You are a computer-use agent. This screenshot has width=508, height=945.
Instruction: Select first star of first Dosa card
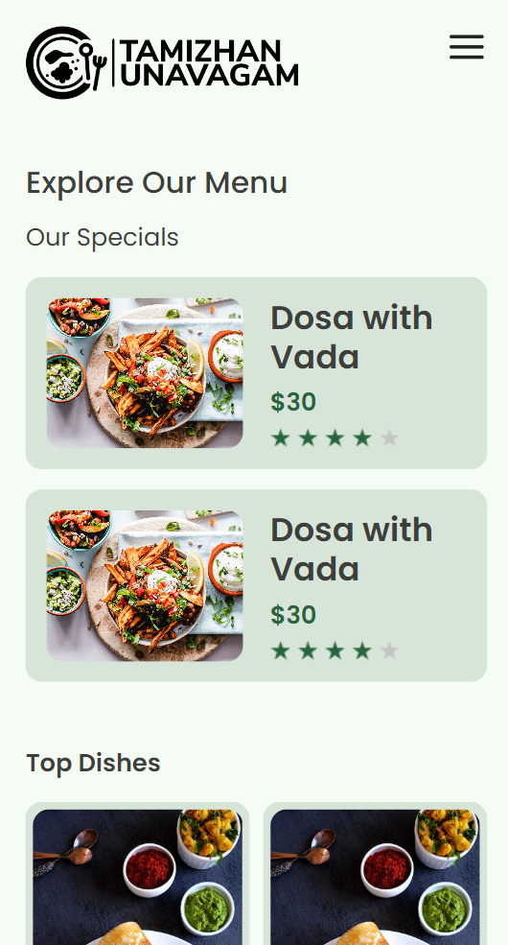[281, 438]
